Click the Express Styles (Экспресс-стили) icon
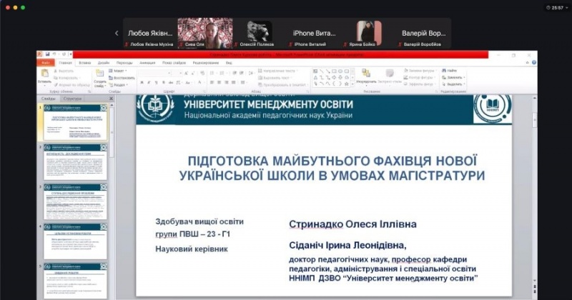Image resolution: width=572 pixels, height=300 pixels. click(x=390, y=76)
